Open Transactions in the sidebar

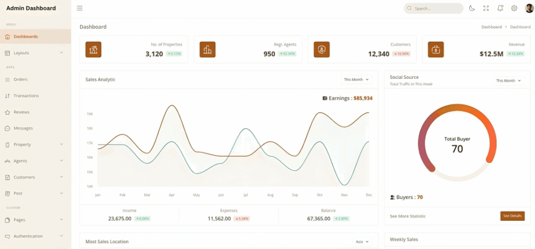[26, 96]
